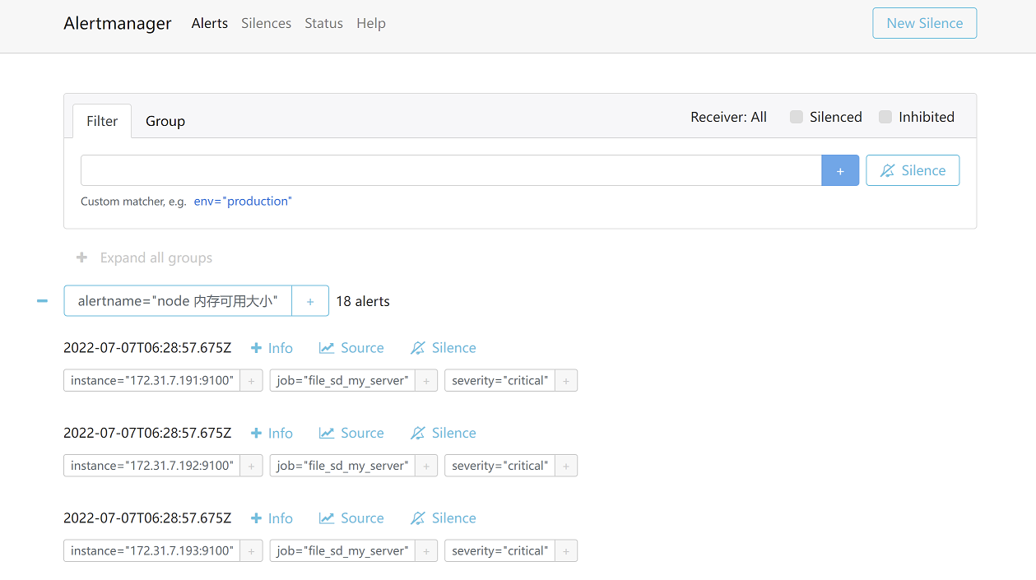The image size is (1036, 580).
Task: Enable the Inhibited checkbox
Action: [885, 117]
